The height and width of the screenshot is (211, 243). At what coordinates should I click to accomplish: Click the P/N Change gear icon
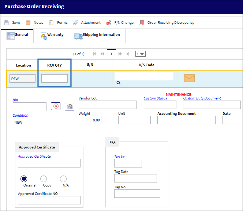pos(109,23)
